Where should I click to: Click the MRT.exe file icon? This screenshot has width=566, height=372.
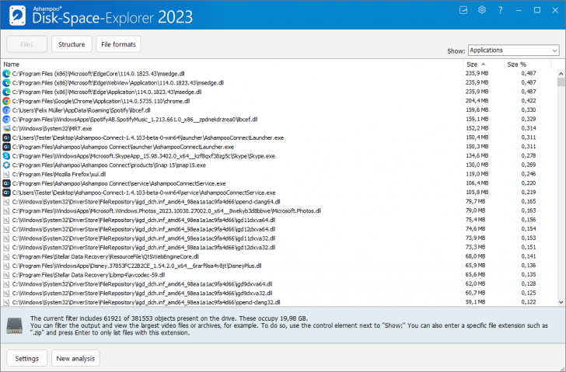click(6, 129)
